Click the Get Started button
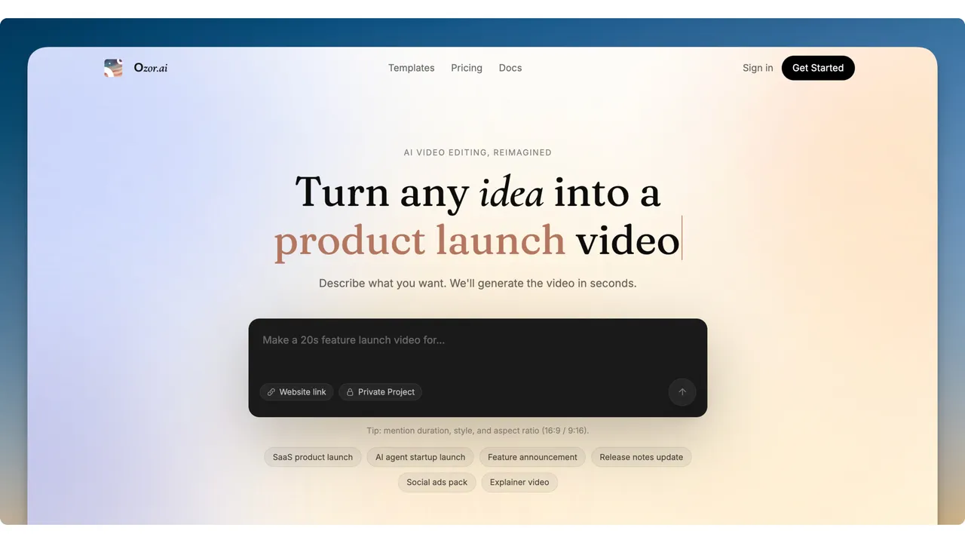Image resolution: width=965 pixels, height=543 pixels. [818, 68]
